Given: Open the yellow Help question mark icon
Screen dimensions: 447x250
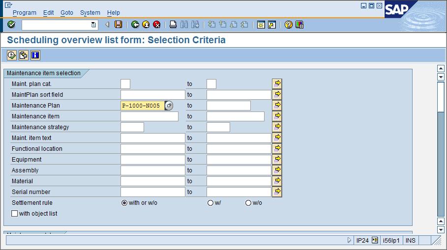Looking at the screenshot, I should point(289,25).
